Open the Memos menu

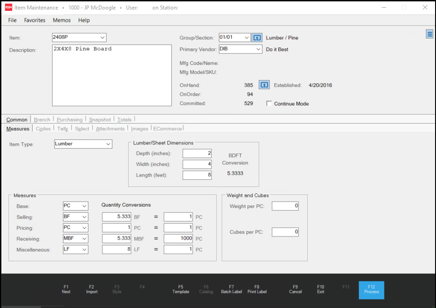(62, 20)
